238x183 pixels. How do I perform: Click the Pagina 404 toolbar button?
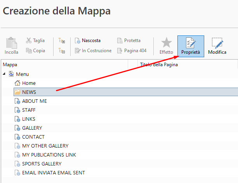coord(132,51)
